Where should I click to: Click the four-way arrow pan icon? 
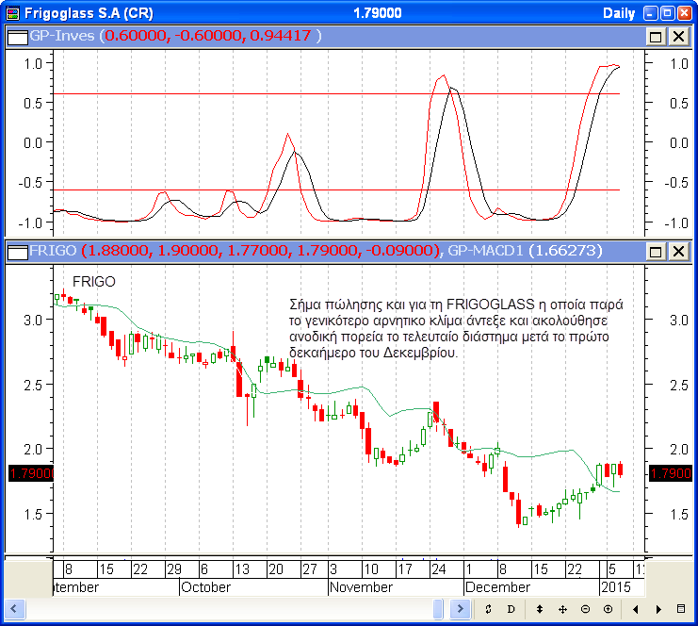(562, 609)
